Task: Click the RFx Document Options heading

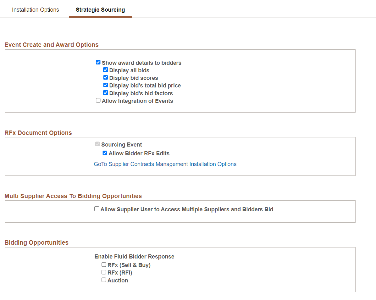Action: coord(38,133)
